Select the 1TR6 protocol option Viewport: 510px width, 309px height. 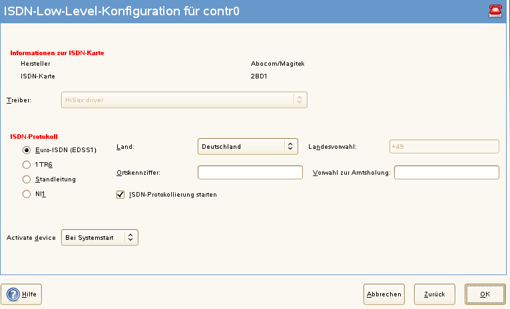click(27, 164)
